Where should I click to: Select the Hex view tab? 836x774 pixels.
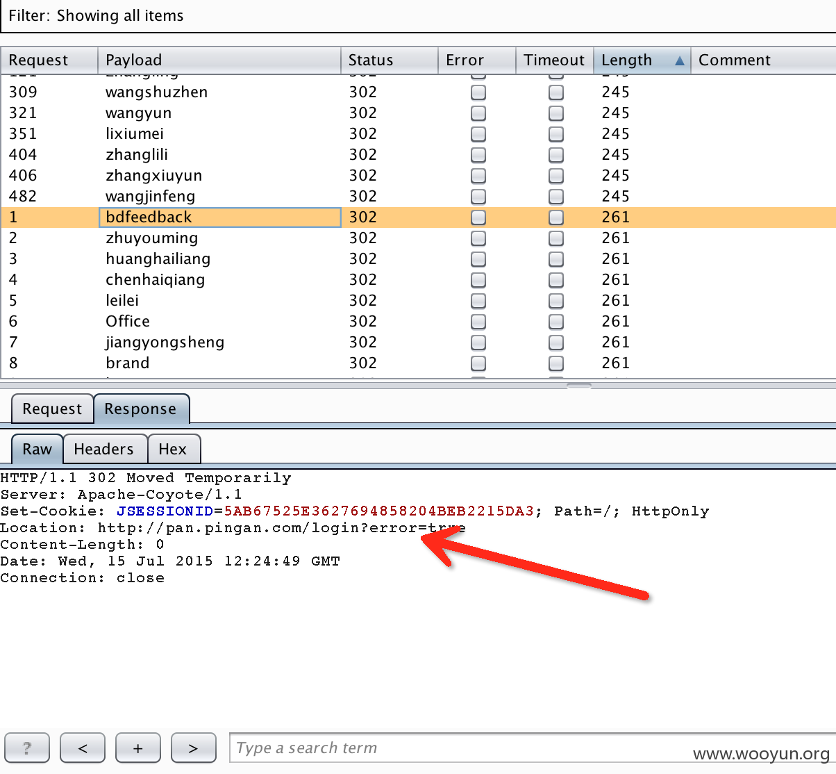174,449
